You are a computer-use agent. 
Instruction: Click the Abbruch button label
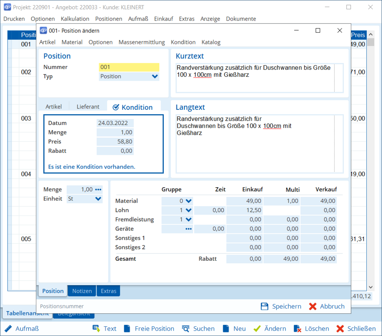[332, 306]
